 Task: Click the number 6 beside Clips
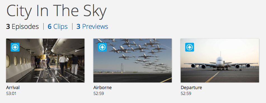(x=50, y=27)
